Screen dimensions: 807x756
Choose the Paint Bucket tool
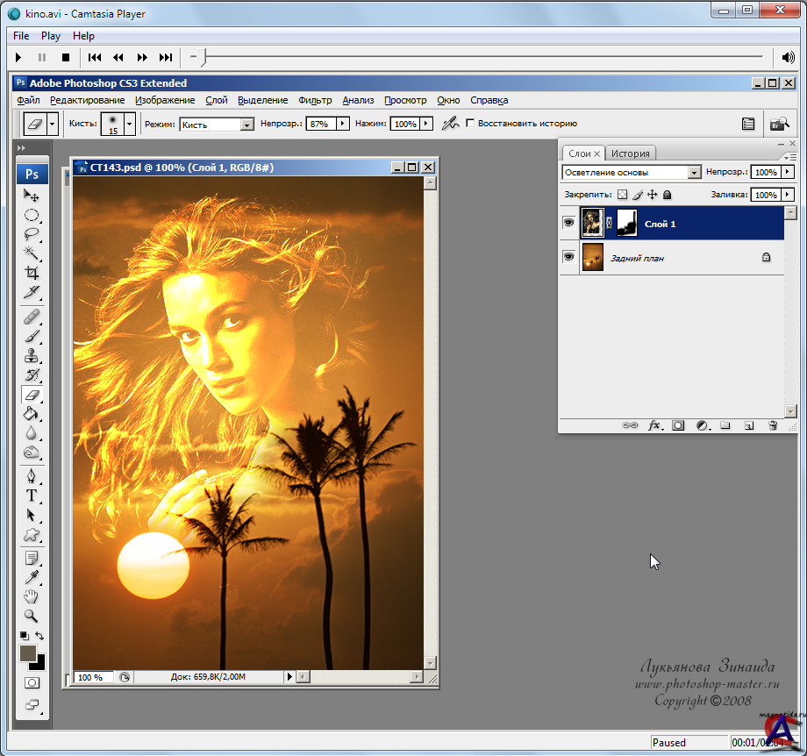coord(32,414)
